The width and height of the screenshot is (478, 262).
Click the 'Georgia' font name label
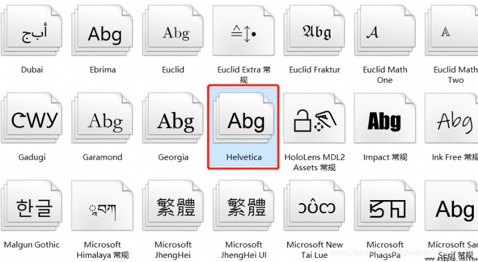pyautogui.click(x=173, y=157)
